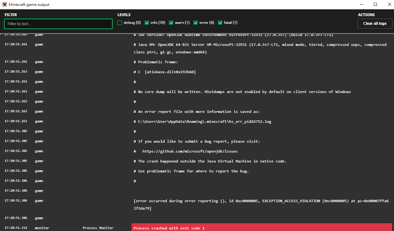Disable the error (0) level checkbox
The width and height of the screenshot is (394, 231).
pos(195,23)
